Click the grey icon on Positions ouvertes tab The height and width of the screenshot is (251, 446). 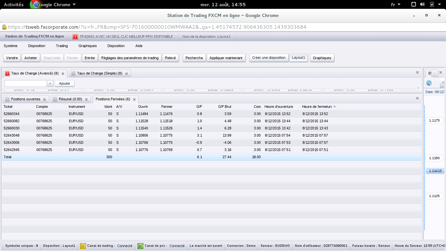pyautogui.click(x=7, y=99)
